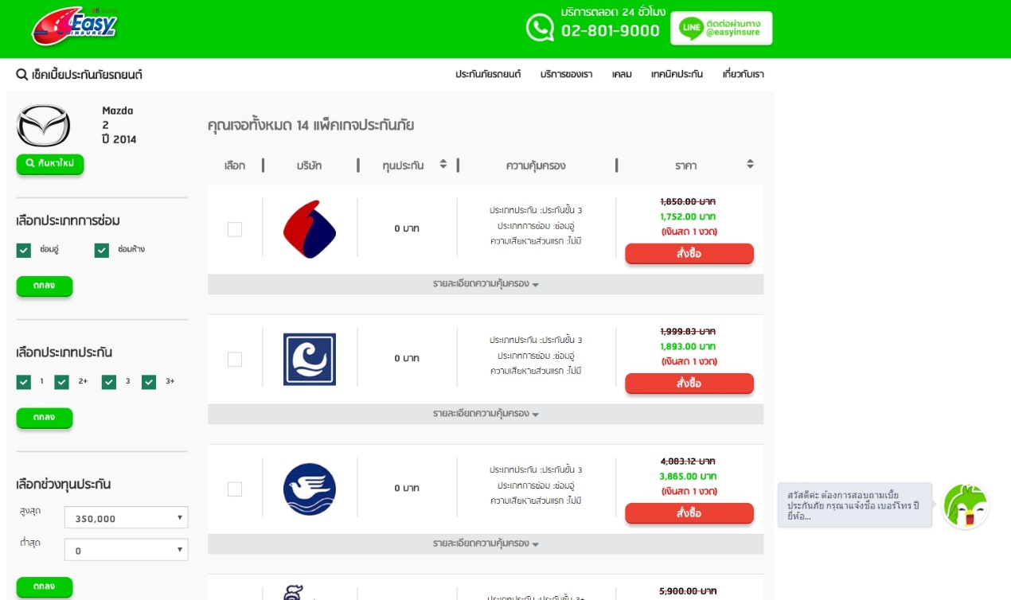Viewport: 1011px width, 600px height.
Task: Open the สูงสุด 350,000 dropdown
Action: tap(126, 518)
